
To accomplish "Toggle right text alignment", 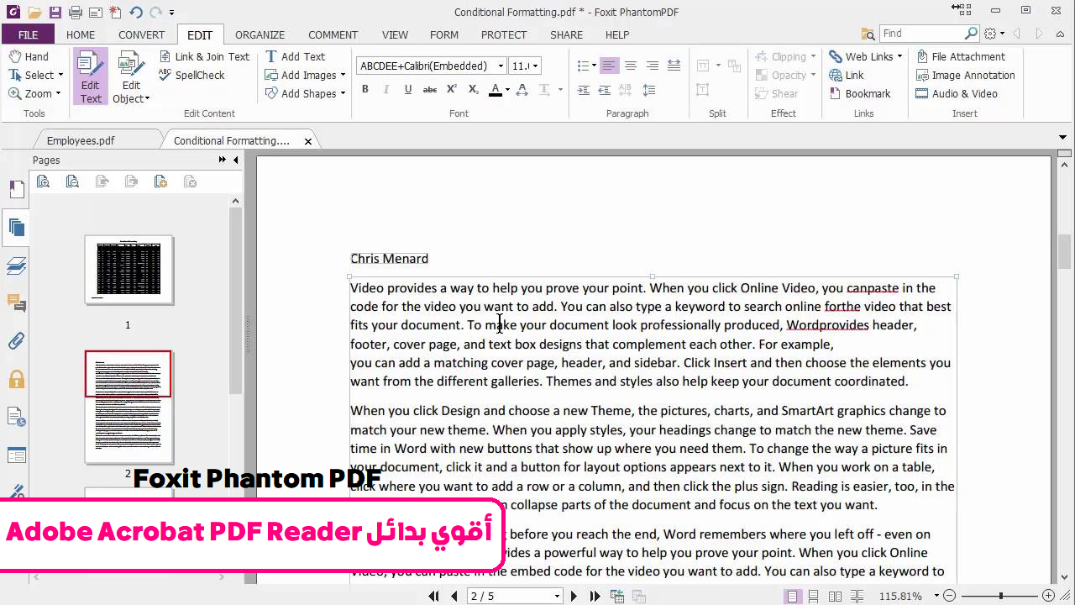I will pyautogui.click(x=652, y=66).
